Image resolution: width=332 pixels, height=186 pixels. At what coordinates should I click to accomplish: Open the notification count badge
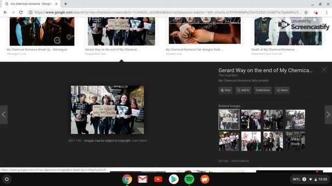305,179
